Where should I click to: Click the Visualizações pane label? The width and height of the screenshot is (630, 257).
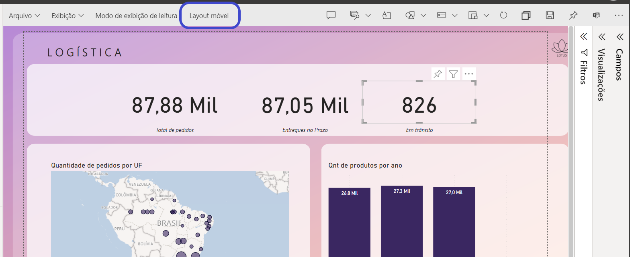(601, 75)
